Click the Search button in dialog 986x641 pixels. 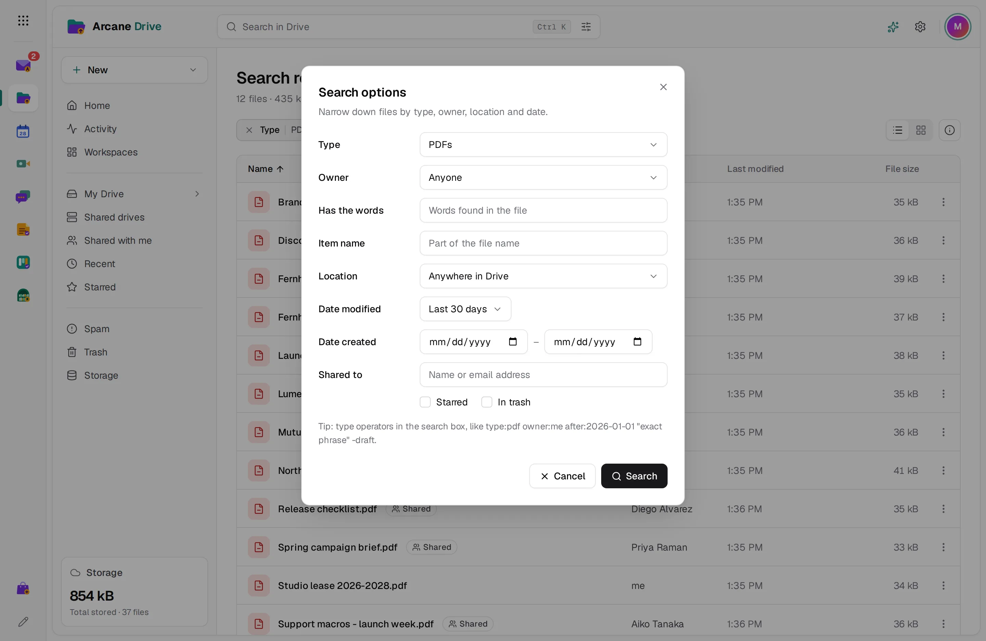(634, 476)
